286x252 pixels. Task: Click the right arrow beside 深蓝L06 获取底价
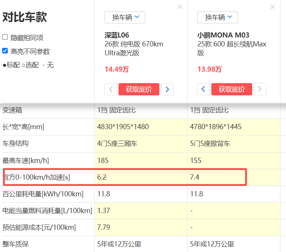[x=168, y=89]
